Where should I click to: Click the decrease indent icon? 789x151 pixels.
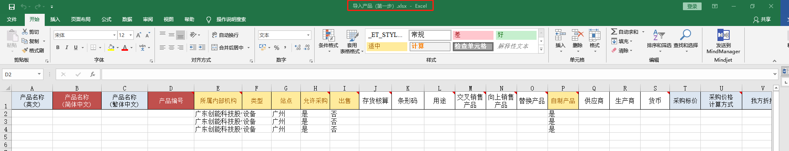pyautogui.click(x=193, y=47)
